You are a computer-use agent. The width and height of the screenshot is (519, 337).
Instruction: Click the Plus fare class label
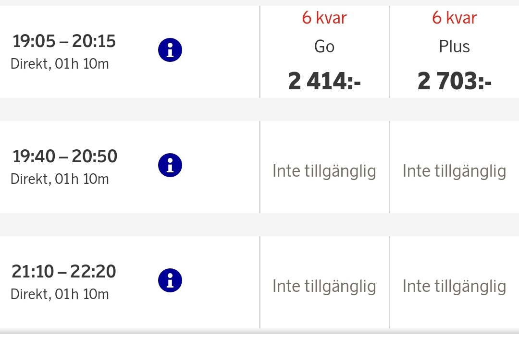coord(454,47)
